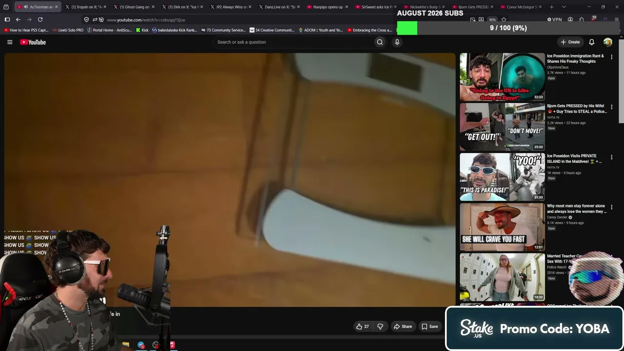
Task: Like the video with thumbs up
Action: coord(362,327)
